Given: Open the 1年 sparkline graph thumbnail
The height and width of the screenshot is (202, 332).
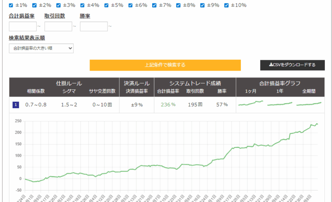Looking at the screenshot, I should click(280, 104).
